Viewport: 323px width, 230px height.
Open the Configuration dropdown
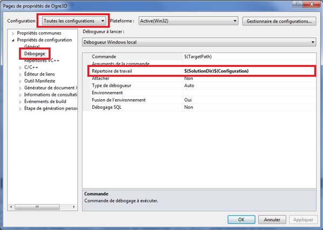pyautogui.click(x=74, y=21)
